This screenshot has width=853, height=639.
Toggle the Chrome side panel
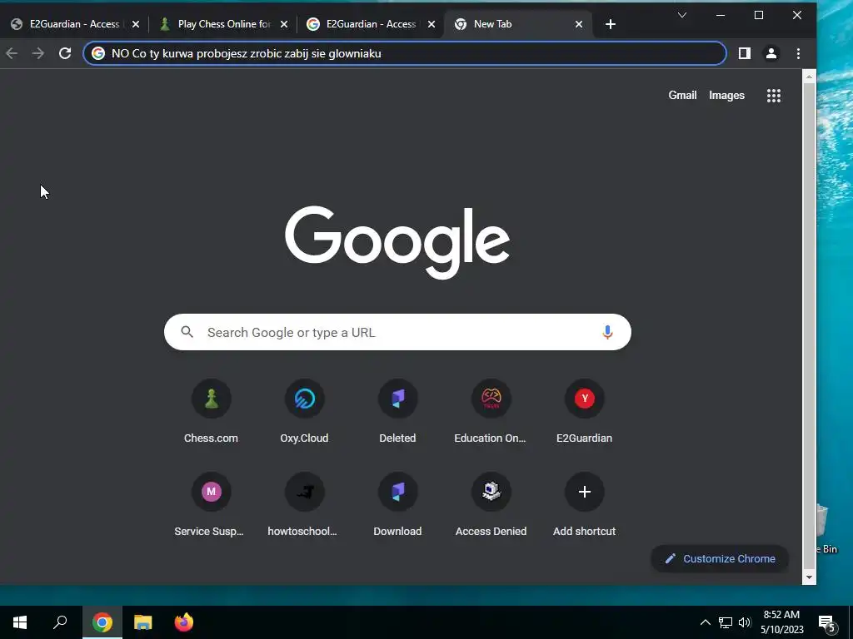point(744,53)
